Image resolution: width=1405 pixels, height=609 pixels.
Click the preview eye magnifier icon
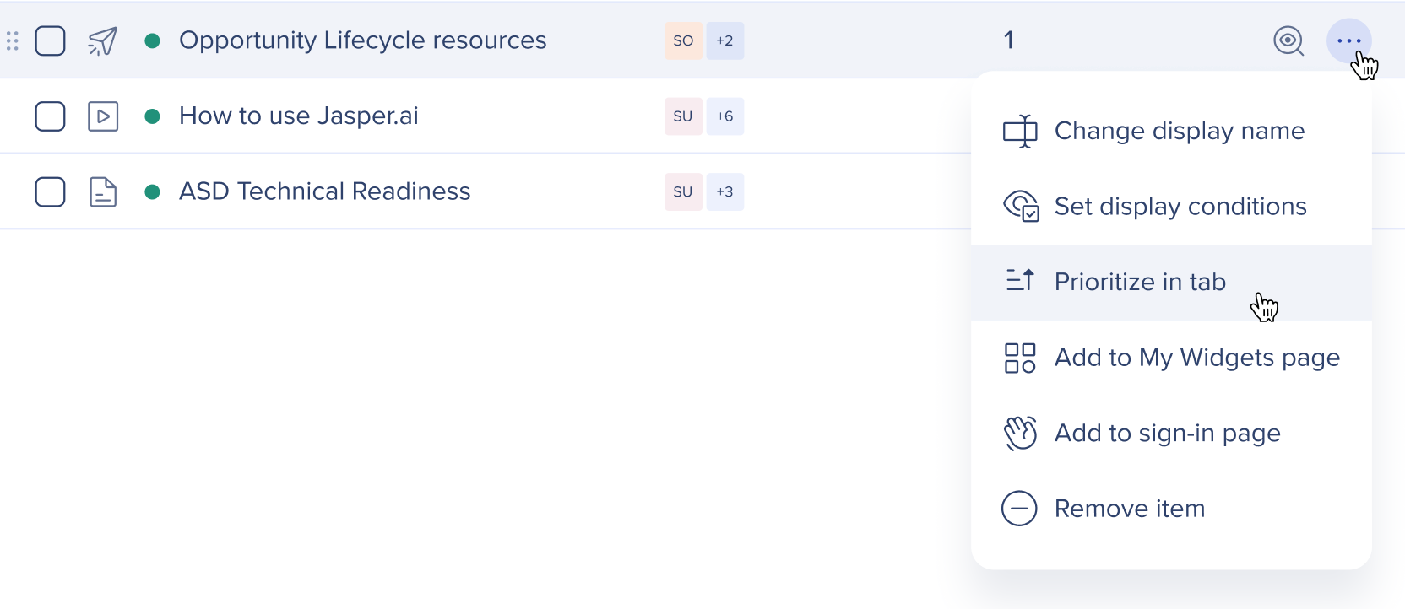(x=1288, y=40)
